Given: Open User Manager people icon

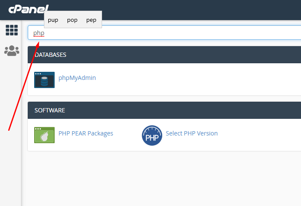Looking at the screenshot, I should 12,51.
